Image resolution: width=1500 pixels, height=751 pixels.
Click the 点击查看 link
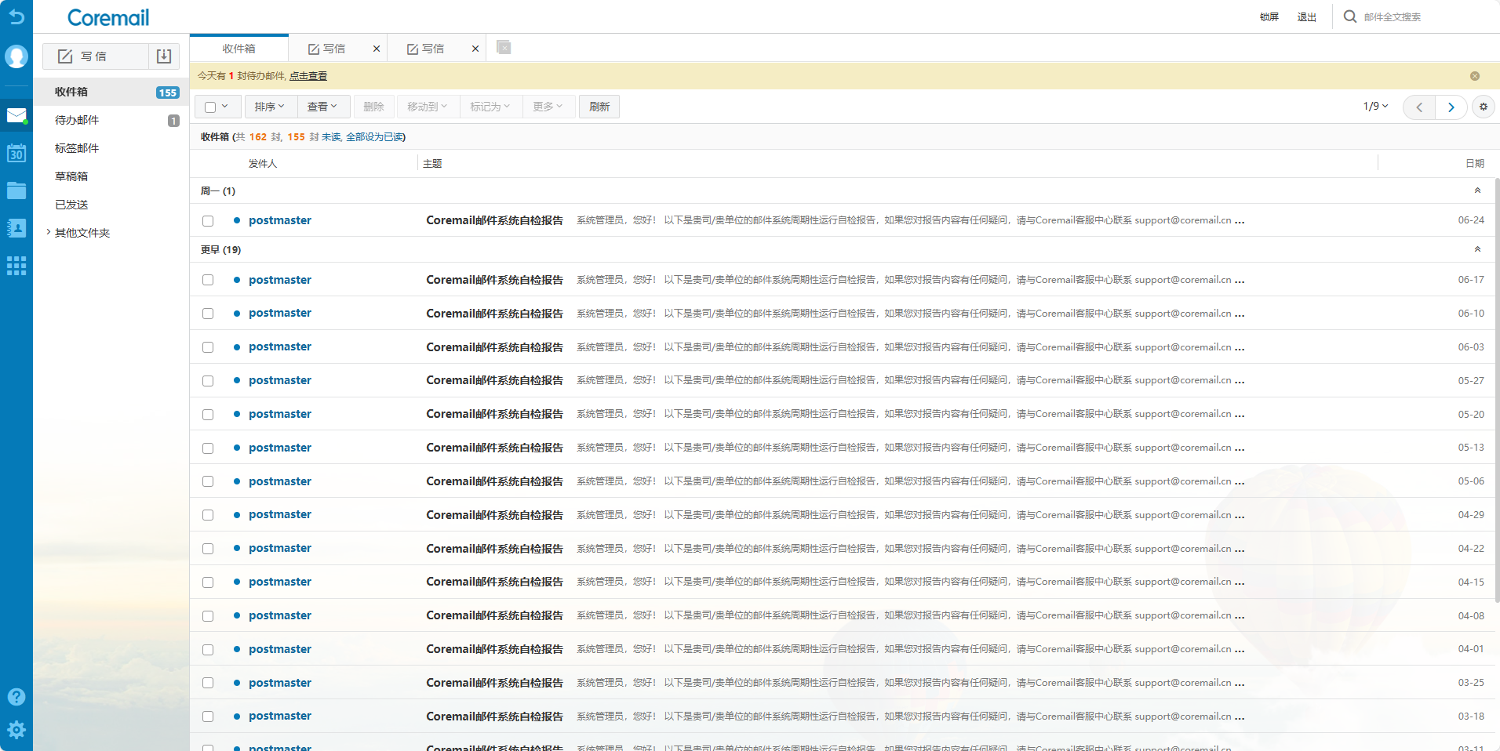(308, 76)
